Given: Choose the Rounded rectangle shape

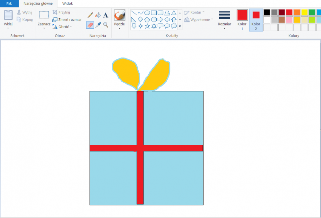Looking at the screenshot, I should tap(160, 13).
